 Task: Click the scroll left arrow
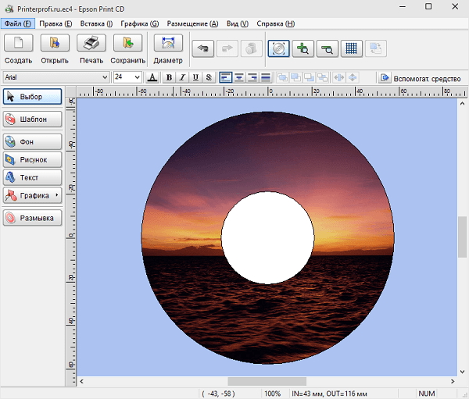pos(81,381)
